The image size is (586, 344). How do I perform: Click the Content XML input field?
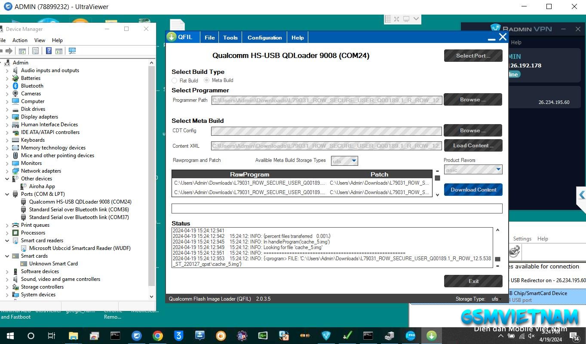[326, 146]
